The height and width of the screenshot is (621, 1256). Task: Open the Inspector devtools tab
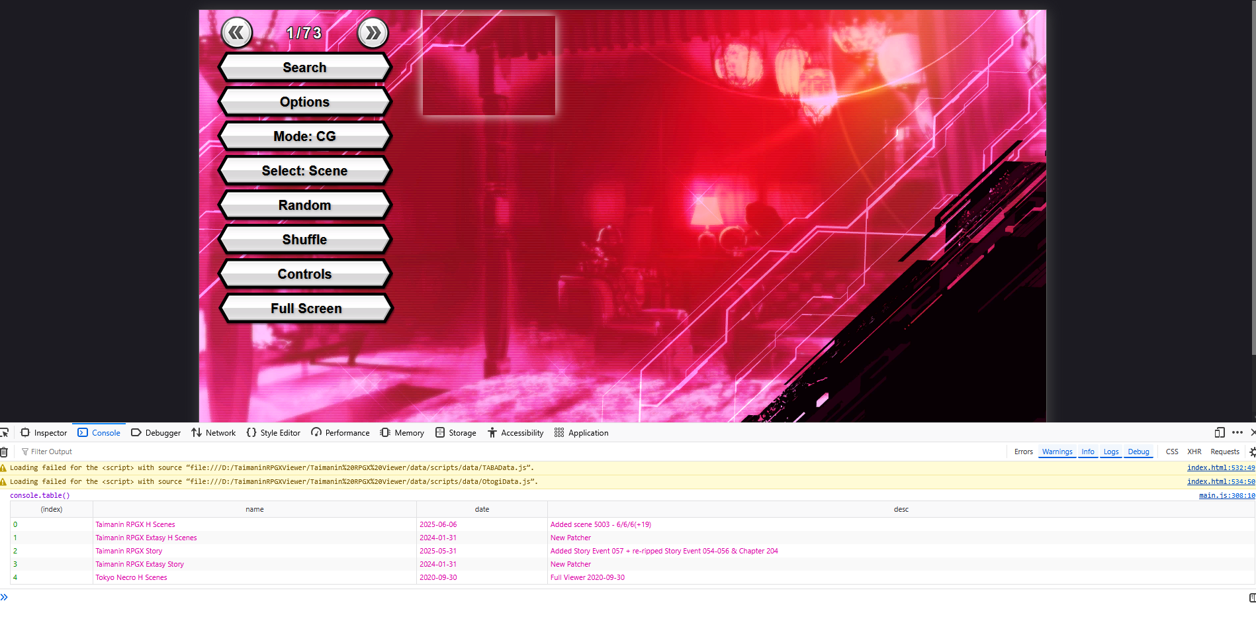point(44,432)
